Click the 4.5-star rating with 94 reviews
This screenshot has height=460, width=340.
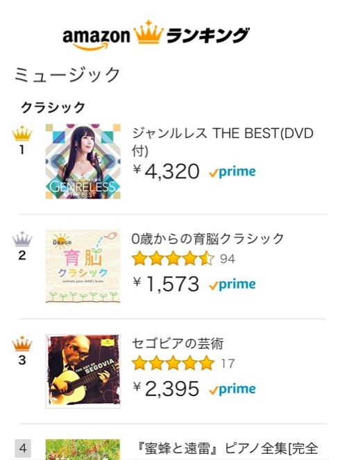(183, 259)
